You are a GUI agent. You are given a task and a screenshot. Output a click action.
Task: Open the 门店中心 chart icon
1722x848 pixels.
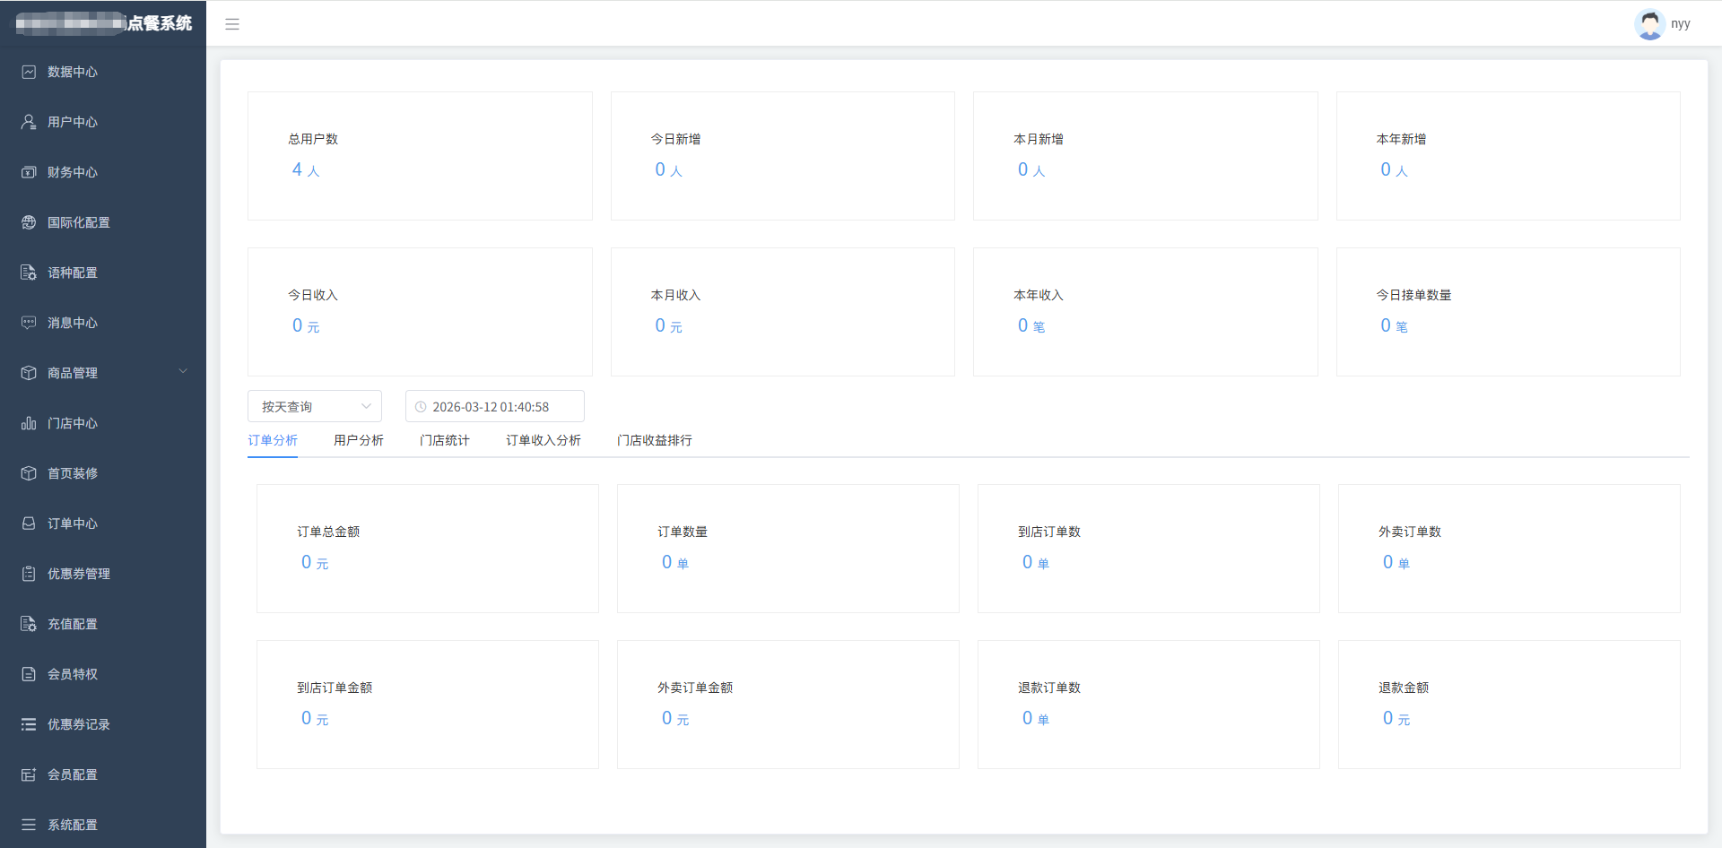click(29, 423)
